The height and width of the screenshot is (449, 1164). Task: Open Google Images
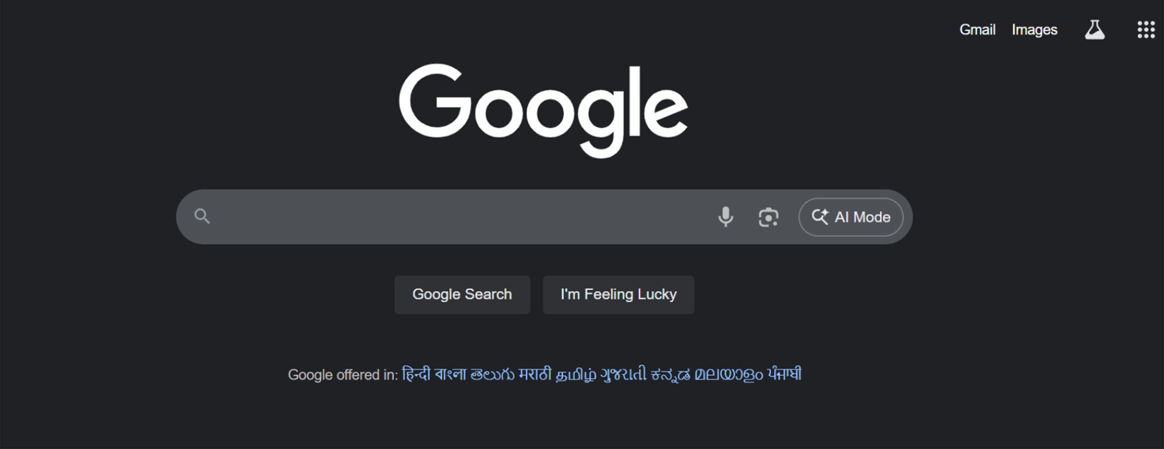[1035, 29]
